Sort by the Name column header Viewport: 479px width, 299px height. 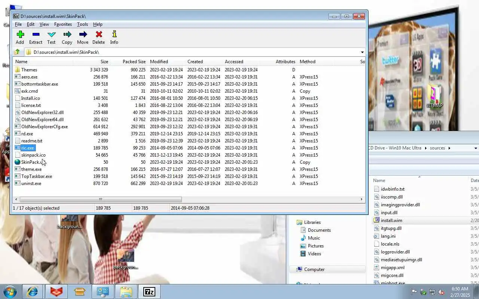click(43, 62)
